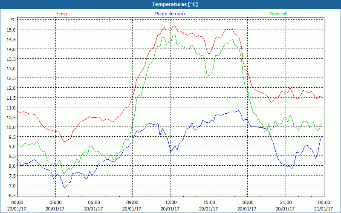Click the '6,5' y-axis value
This screenshot has width=341, height=213.
[12, 196]
